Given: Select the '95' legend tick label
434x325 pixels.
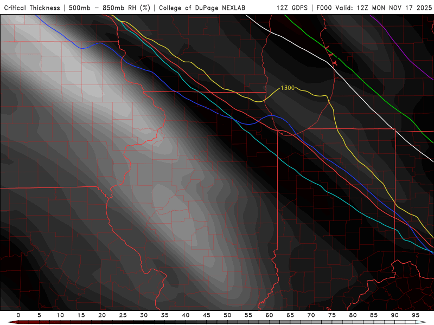Looking at the screenshot, I should (416, 315).
